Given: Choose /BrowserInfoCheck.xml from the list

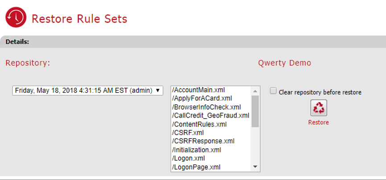Looking at the screenshot, I should pyautogui.click(x=206, y=107).
